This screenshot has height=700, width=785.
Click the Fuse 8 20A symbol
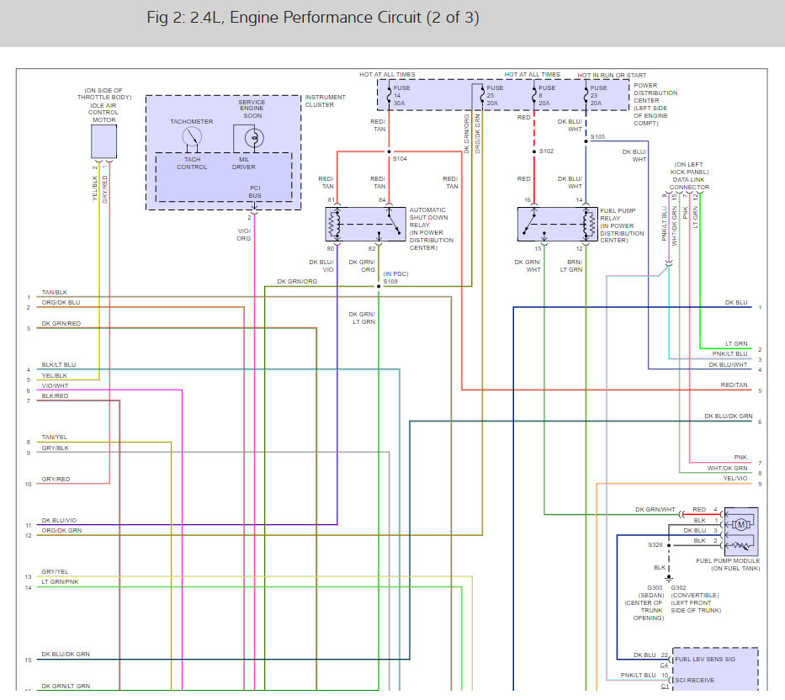pos(534,95)
